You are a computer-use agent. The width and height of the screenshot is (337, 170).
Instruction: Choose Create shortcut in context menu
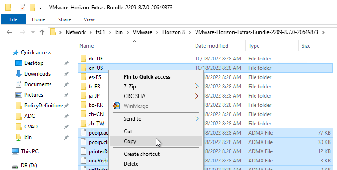tap(156, 154)
